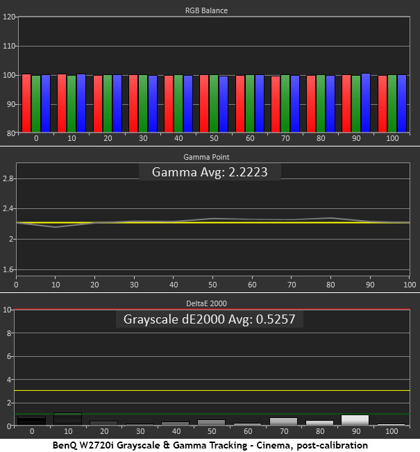The width and height of the screenshot is (420, 452).
Task: Click the DeltaE bar at 20
Action: pyautogui.click(x=103, y=423)
